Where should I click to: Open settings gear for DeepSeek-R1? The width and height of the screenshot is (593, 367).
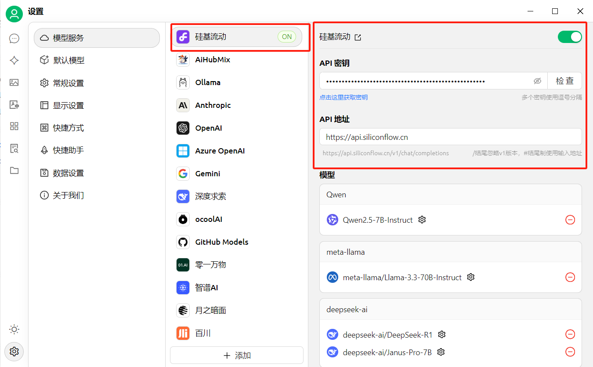pos(442,335)
